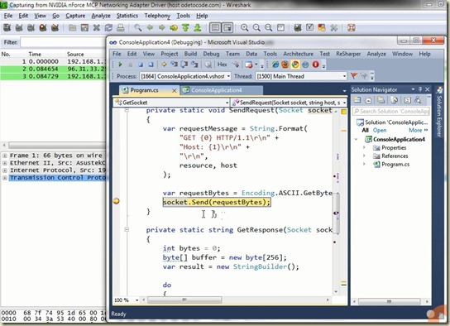The image size is (450, 326).
Task: Click Wireshark Close capture file X icon
Action: pos(97,28)
